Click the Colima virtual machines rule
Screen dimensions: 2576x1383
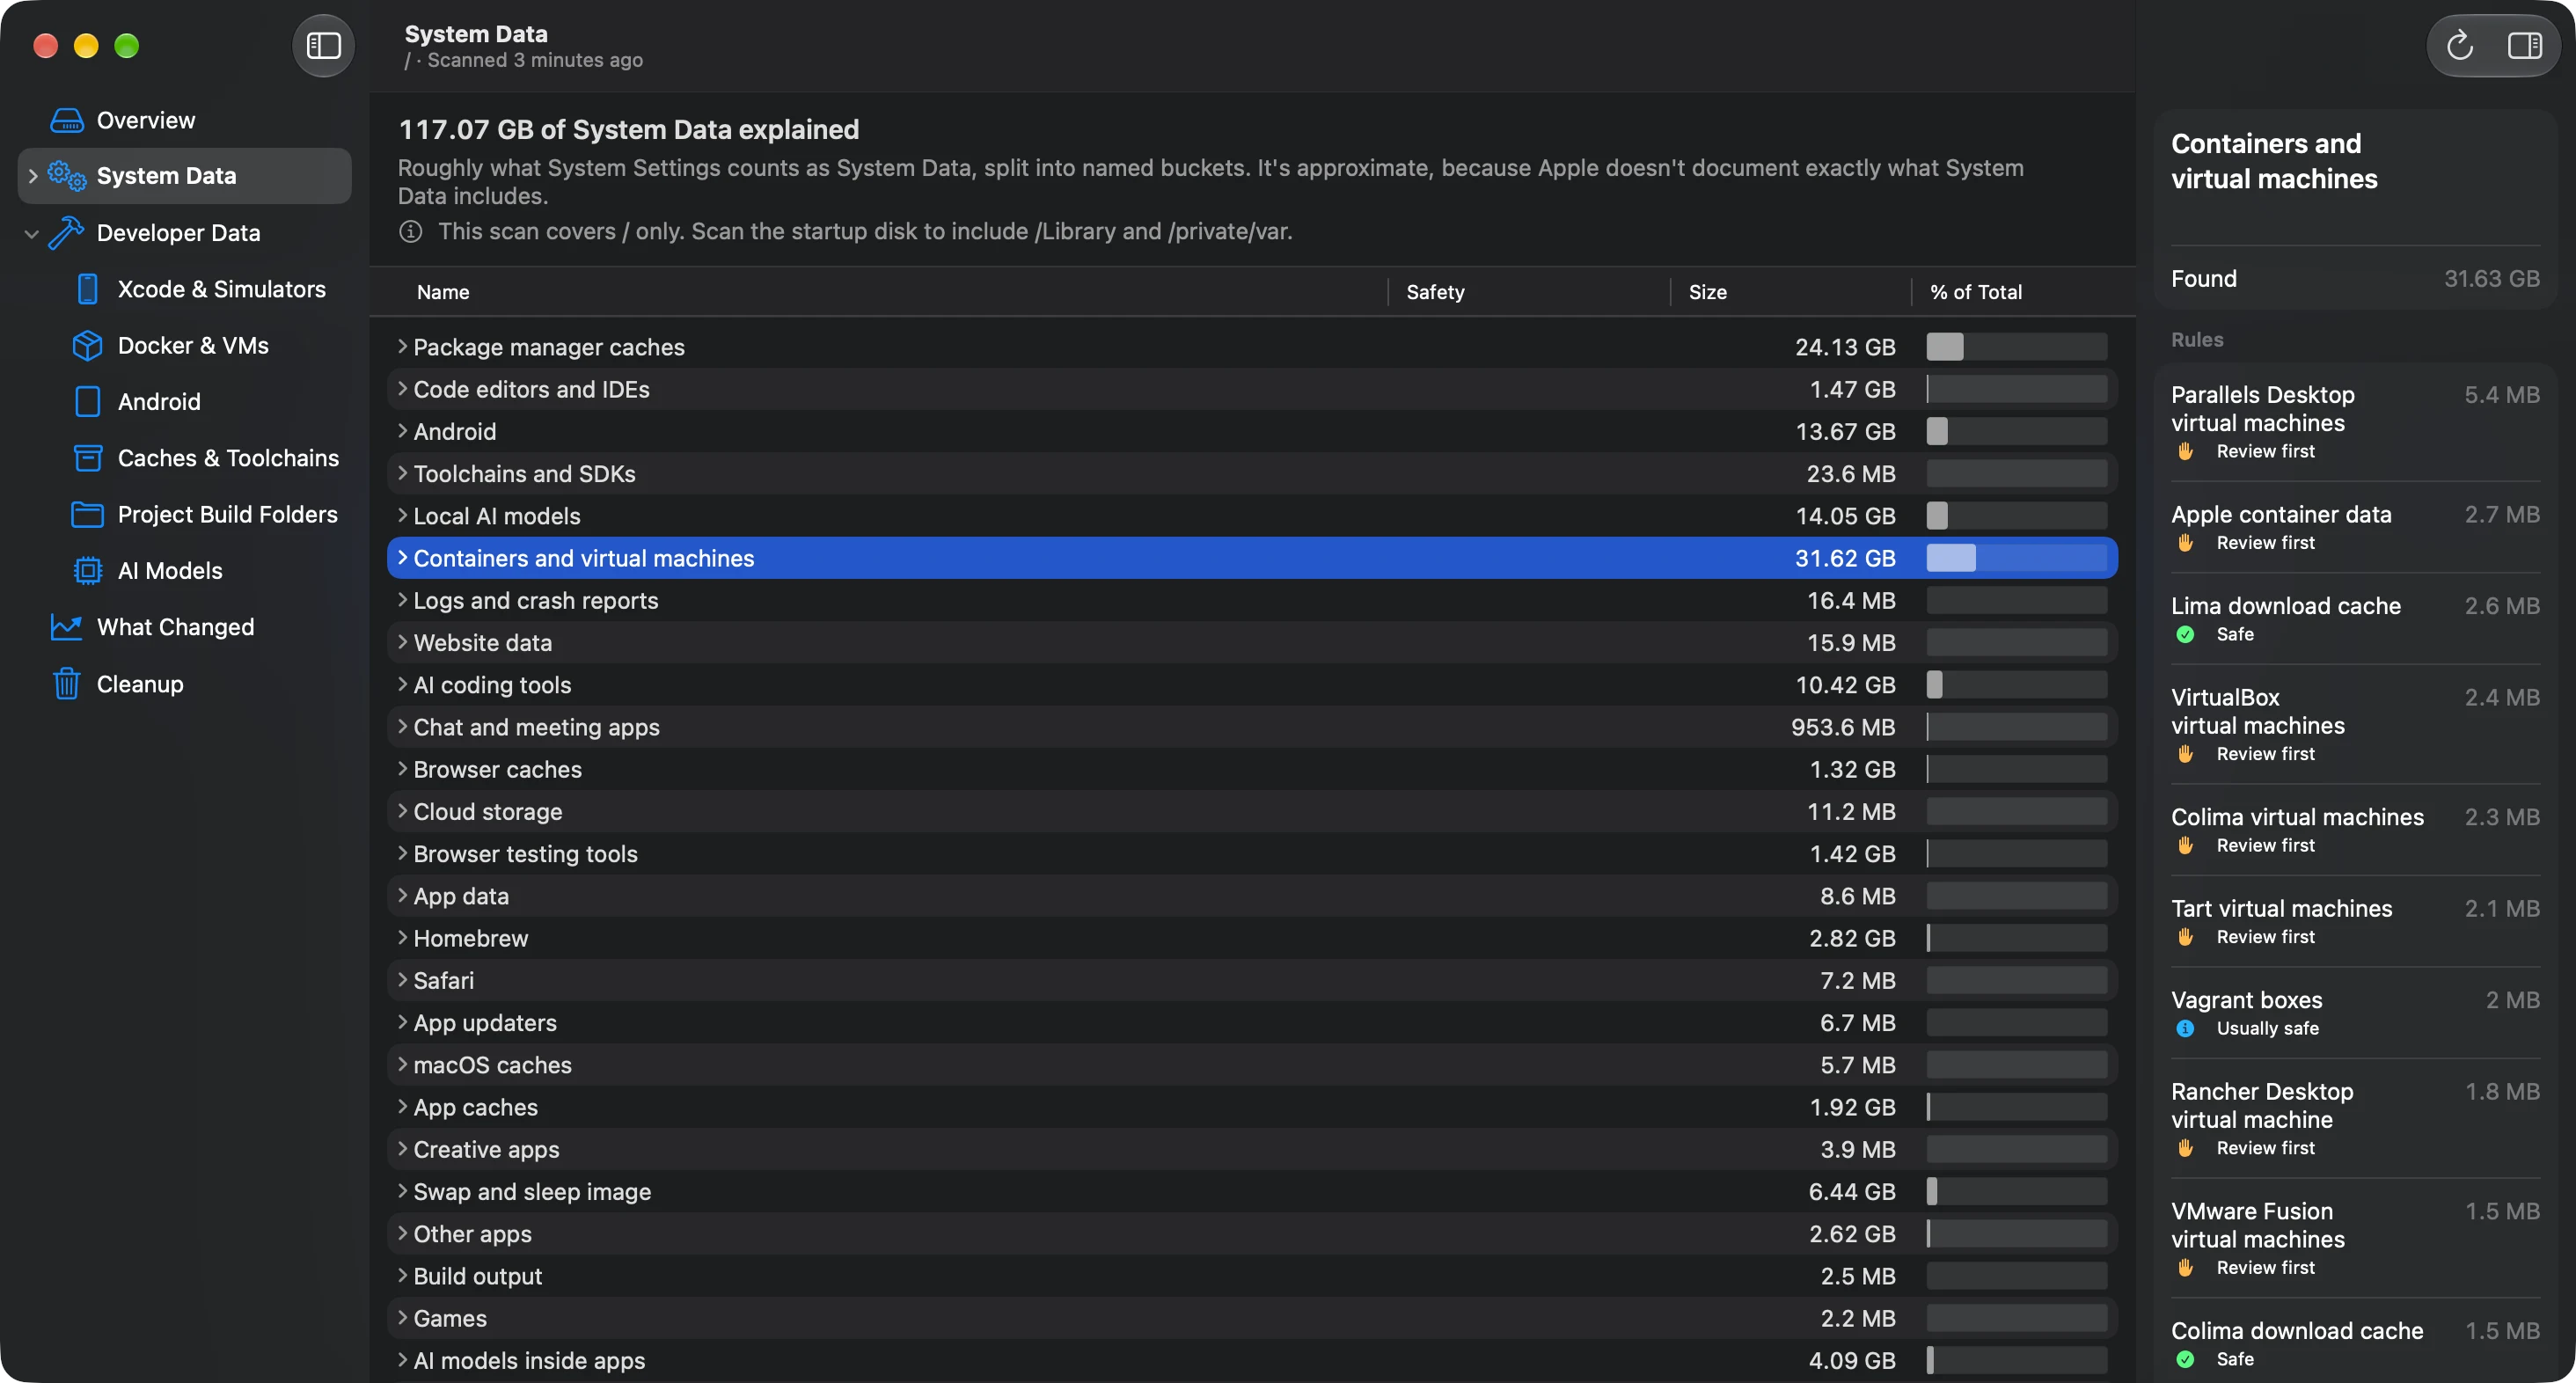(x=2355, y=830)
